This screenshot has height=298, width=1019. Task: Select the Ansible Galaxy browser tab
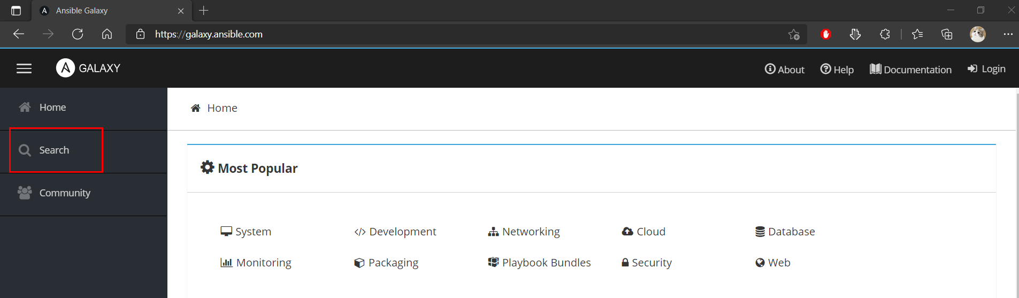112,11
